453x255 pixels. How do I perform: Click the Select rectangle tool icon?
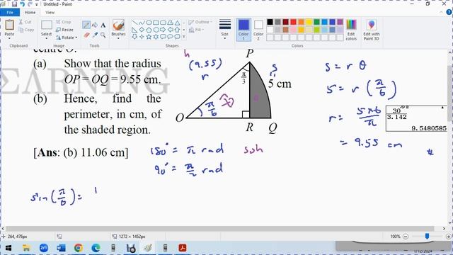46,25
